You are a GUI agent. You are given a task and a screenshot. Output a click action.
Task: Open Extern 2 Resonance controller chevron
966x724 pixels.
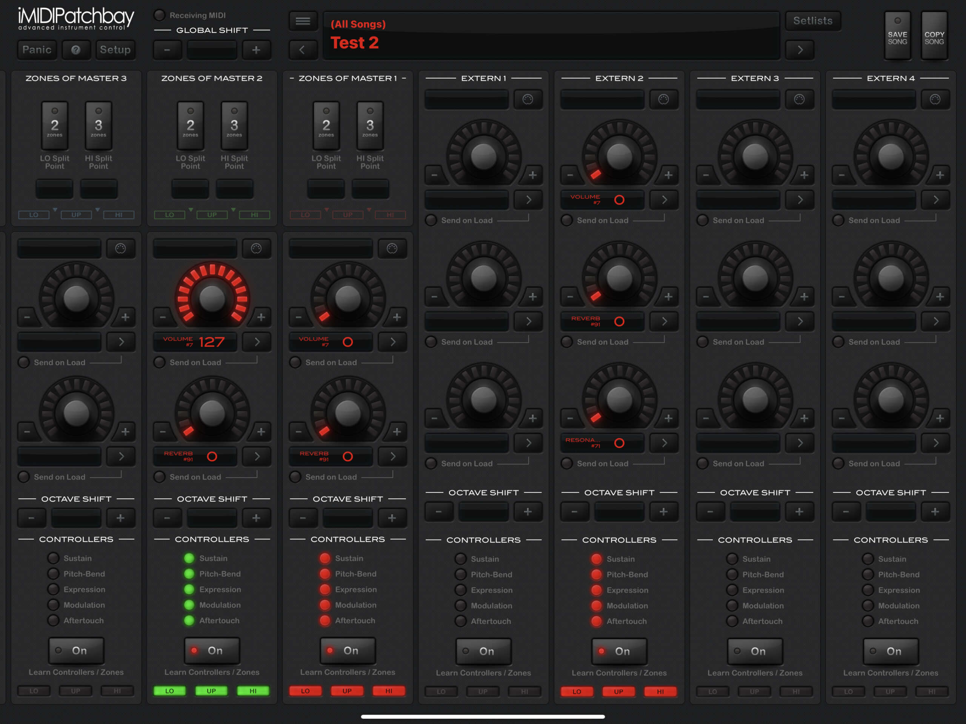[x=664, y=443]
